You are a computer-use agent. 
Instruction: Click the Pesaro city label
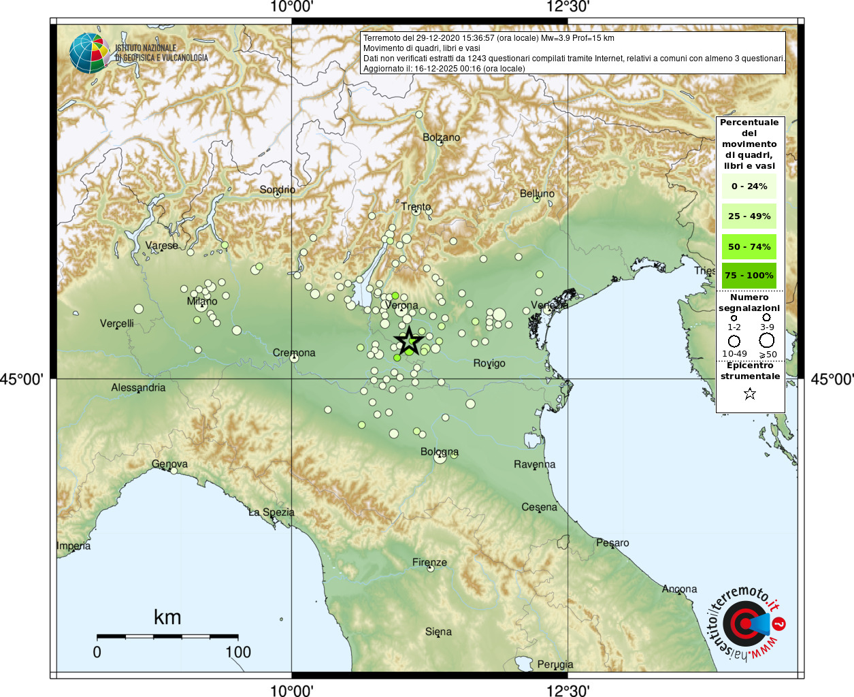612,542
